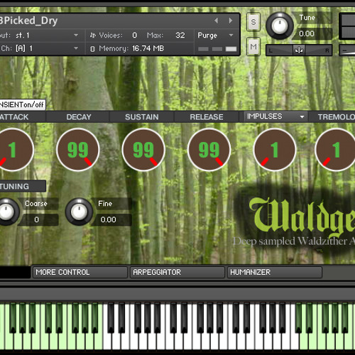Click the Memory 16.74 MB readout

148,48
